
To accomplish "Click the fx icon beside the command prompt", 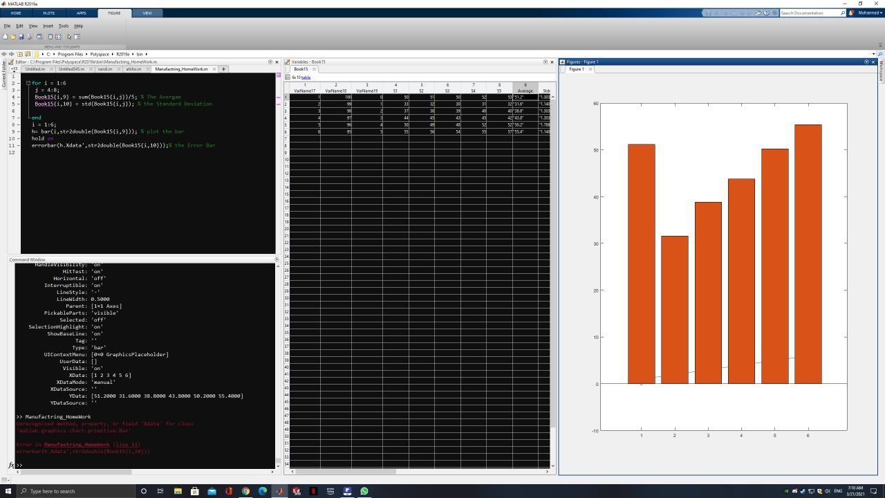I will pyautogui.click(x=12, y=465).
